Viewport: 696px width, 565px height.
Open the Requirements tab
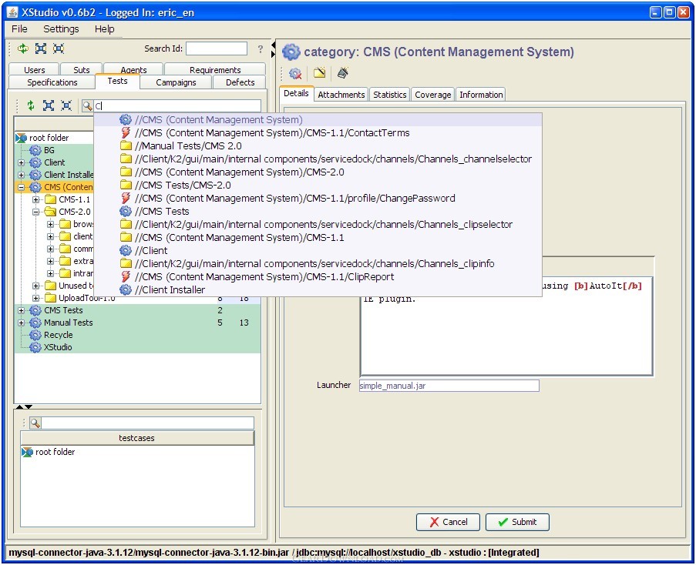coord(215,69)
